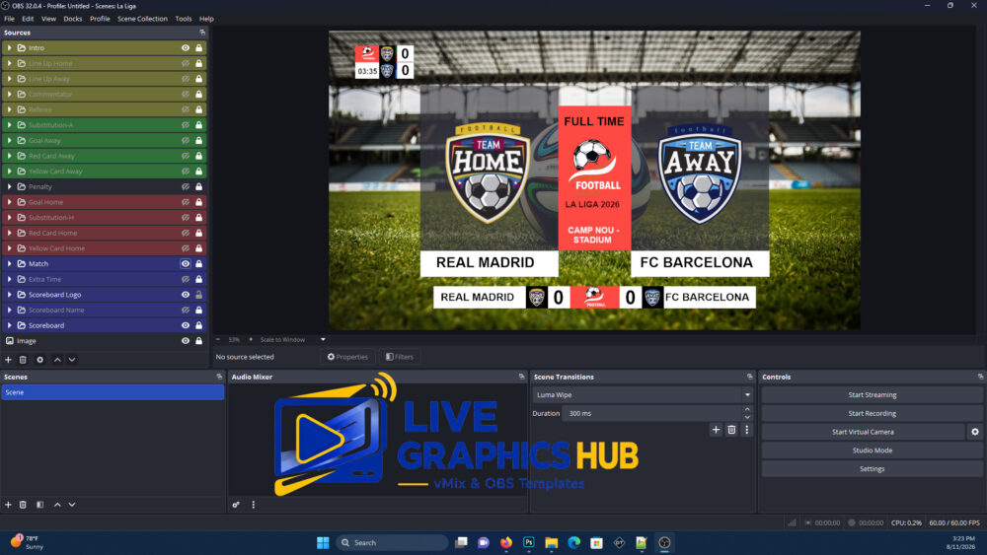Open the Edit menu
Viewport: 987px width, 555px height.
pyautogui.click(x=28, y=19)
